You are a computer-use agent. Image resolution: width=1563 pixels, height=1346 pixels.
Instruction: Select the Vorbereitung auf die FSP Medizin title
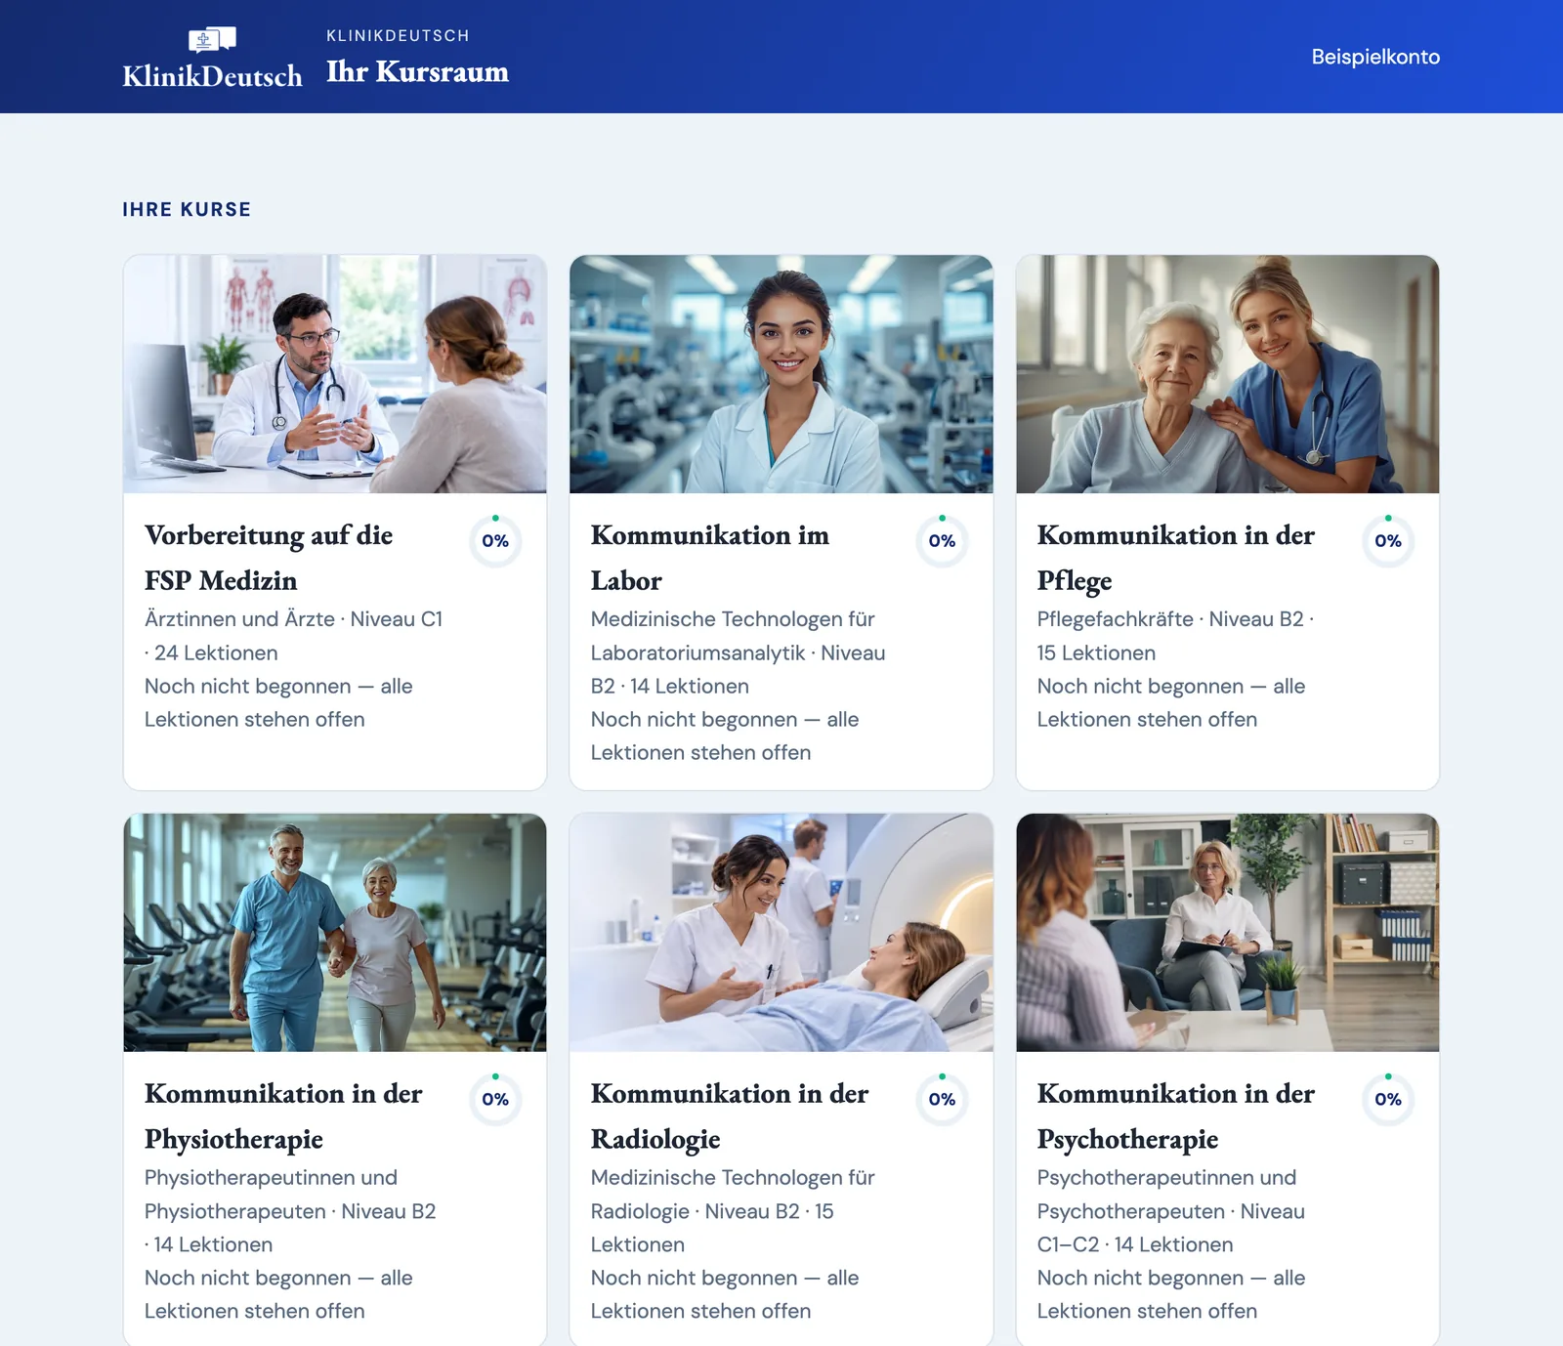(269, 558)
